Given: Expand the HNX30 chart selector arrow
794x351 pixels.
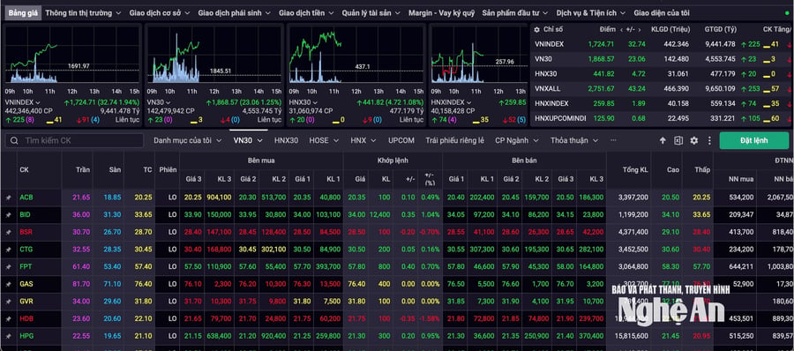Looking at the screenshot, I should (314, 102).
